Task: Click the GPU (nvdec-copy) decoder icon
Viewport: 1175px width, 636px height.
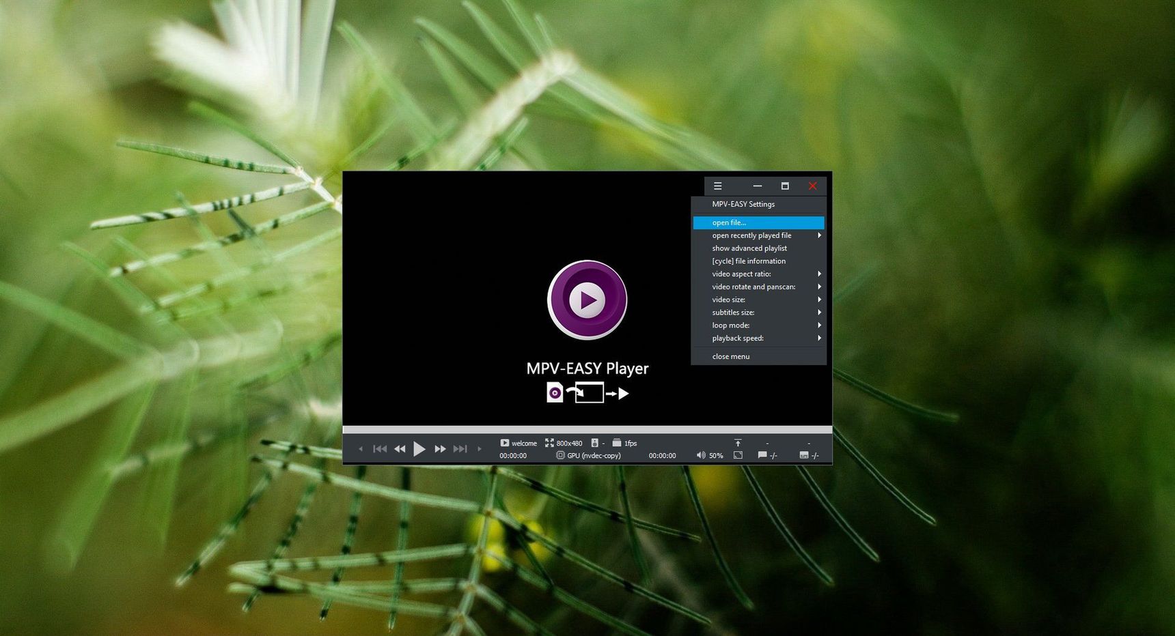Action: [560, 455]
